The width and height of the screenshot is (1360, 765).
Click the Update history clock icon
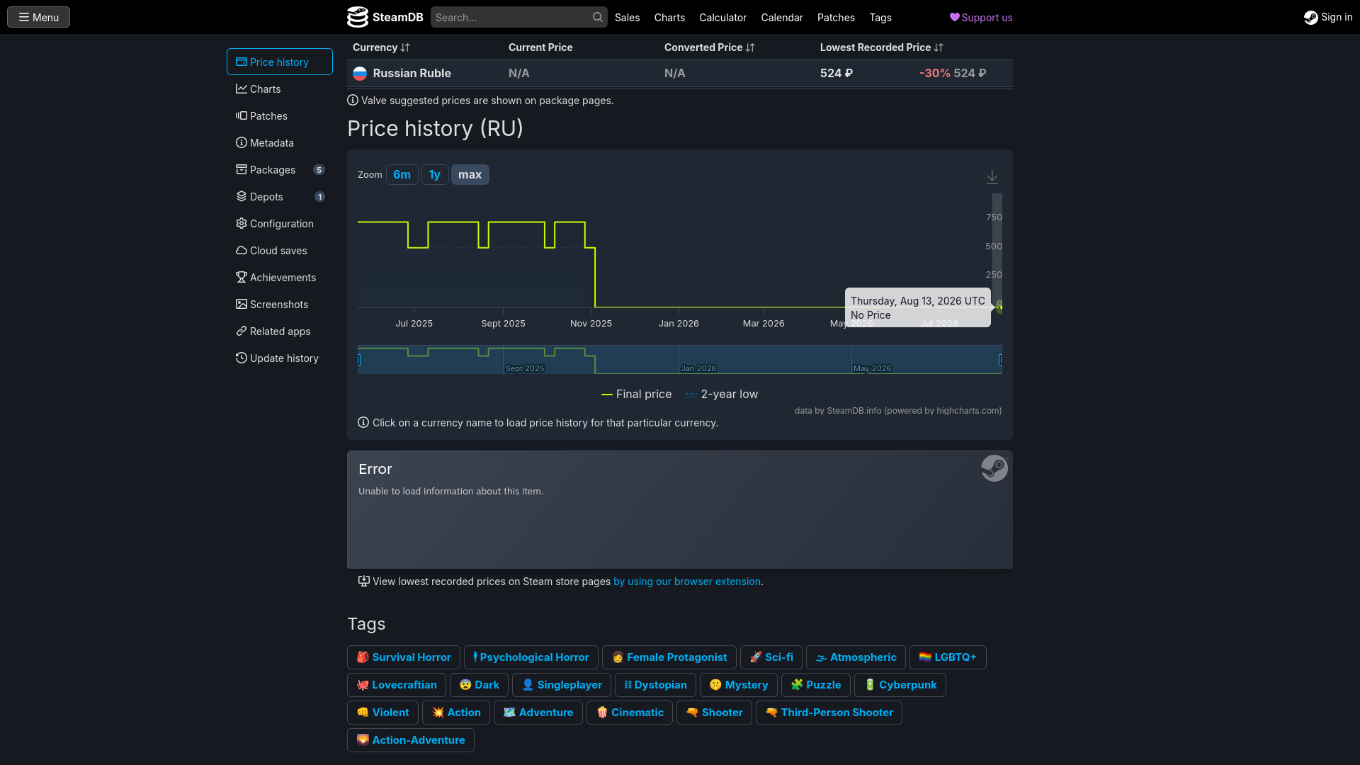[x=242, y=358]
